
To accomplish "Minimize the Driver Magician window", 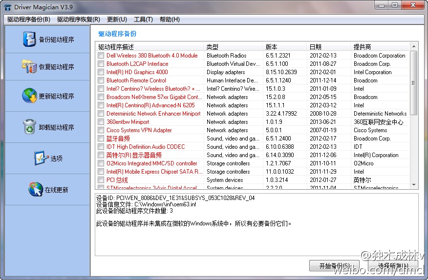I will (x=382, y=5).
